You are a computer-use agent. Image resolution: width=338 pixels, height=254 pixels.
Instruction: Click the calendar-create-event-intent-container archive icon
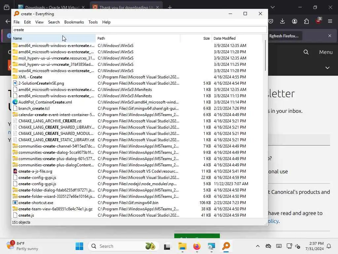point(15,115)
